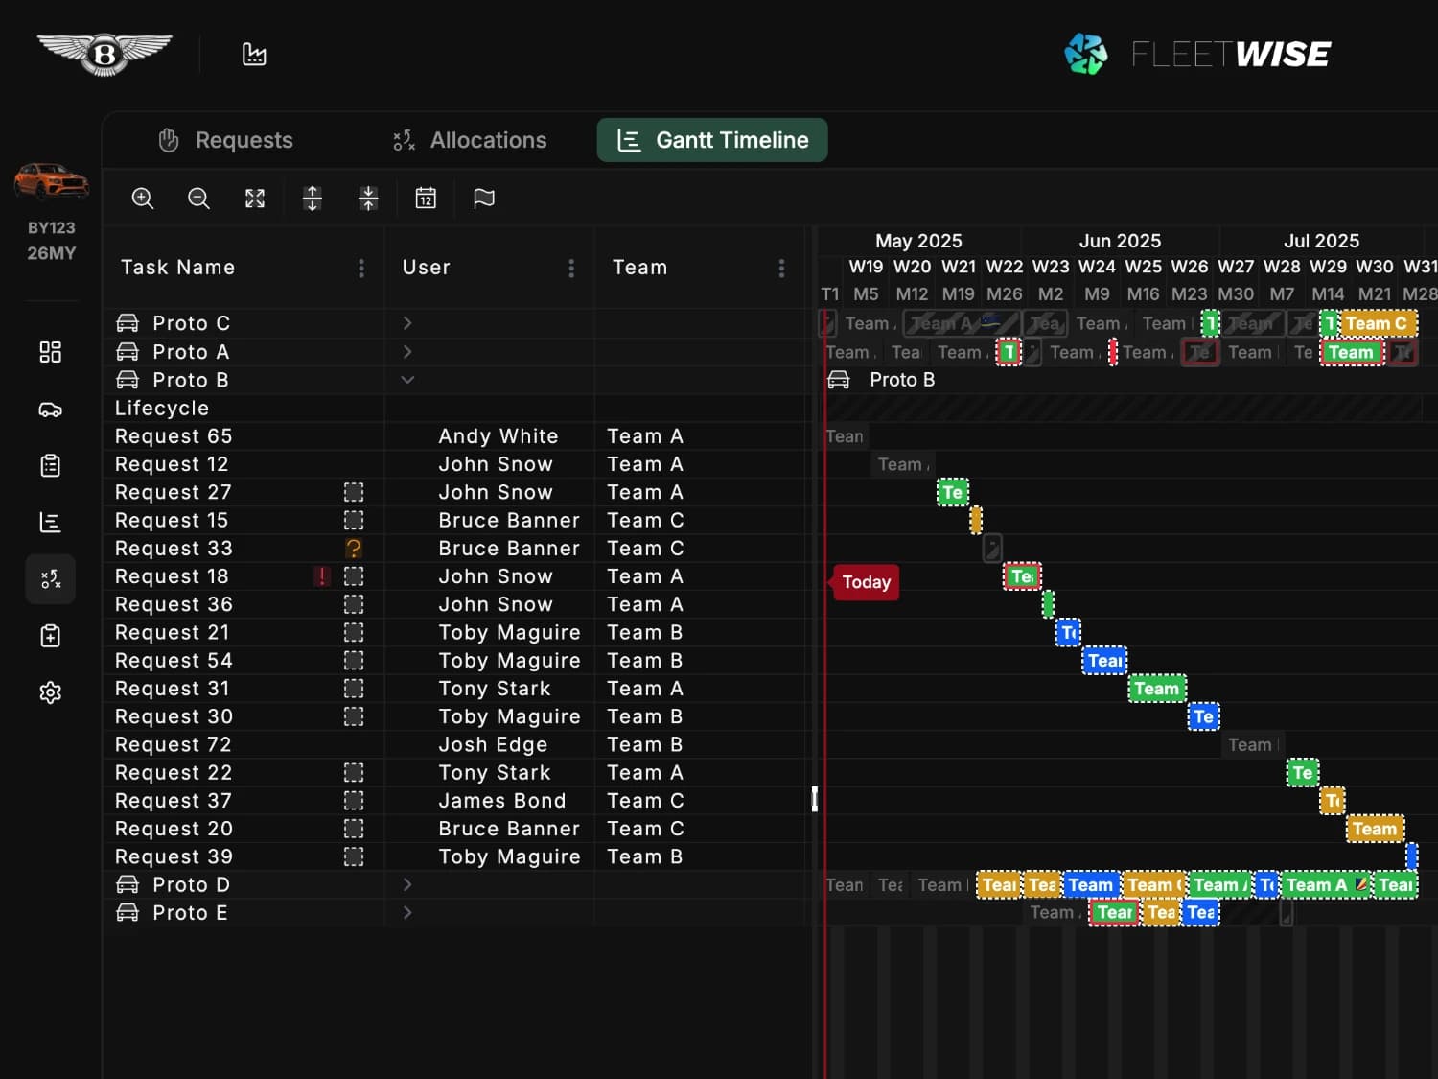Expand the Proto D row
The image size is (1438, 1079).
[406, 884]
